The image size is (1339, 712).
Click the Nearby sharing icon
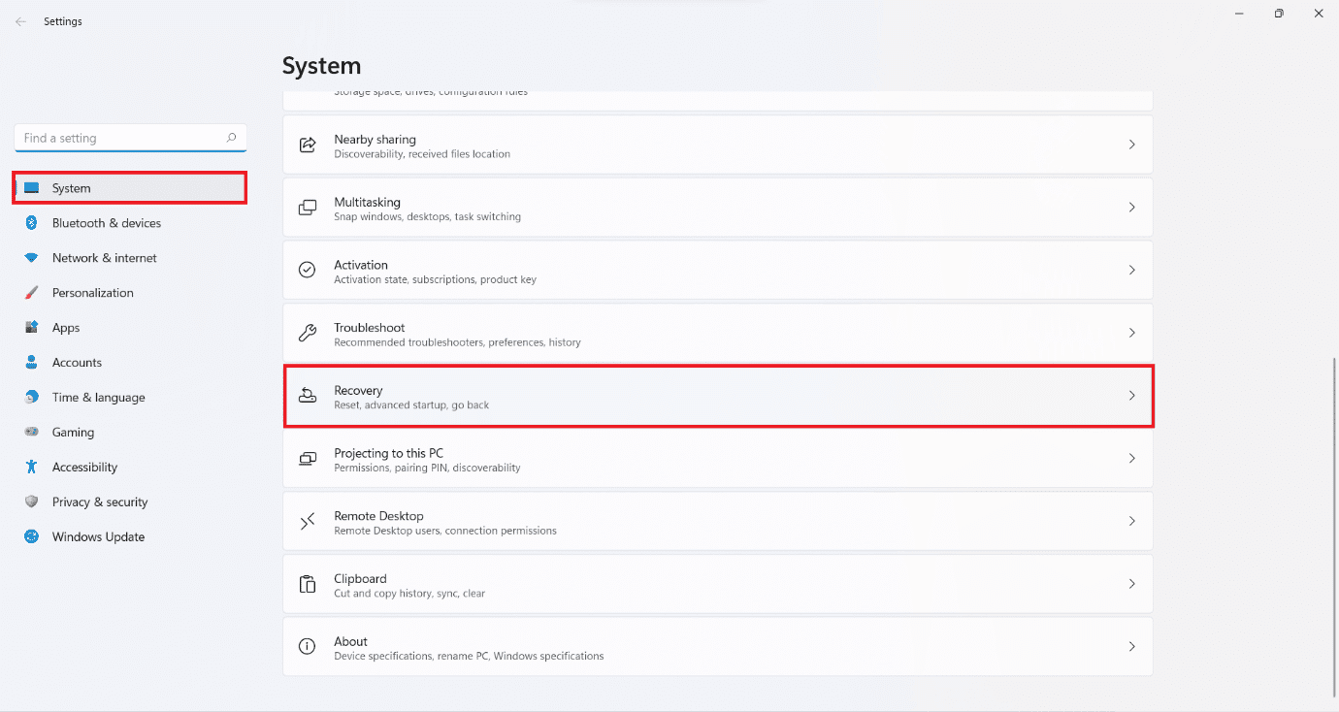tap(308, 145)
